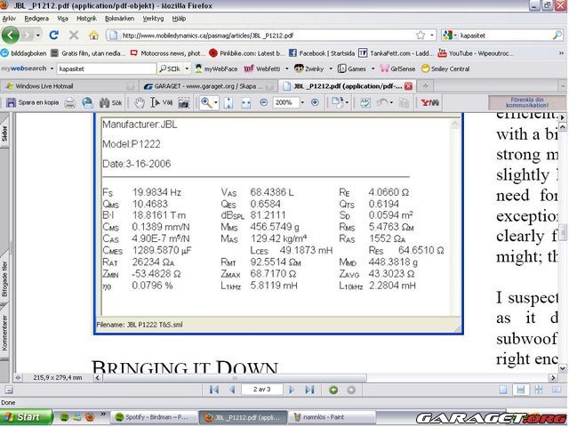569x427 pixels.
Task: Open the Arkiv menu
Action: [x=9, y=19]
